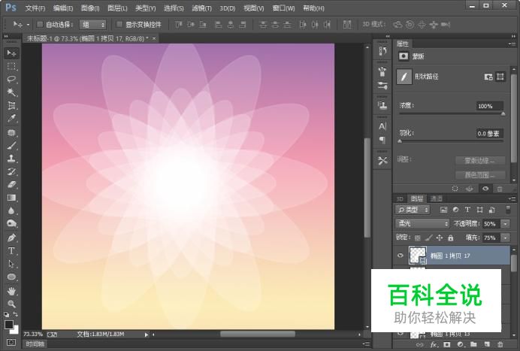Click the Quick Mask mode icon
Viewport: 520px width, 351px height.
(x=11, y=342)
